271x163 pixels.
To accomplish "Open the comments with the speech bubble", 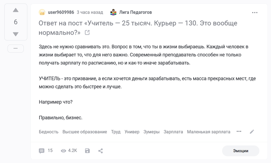I will (x=42, y=151).
